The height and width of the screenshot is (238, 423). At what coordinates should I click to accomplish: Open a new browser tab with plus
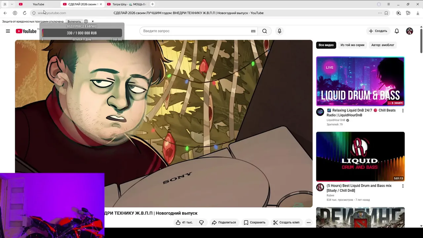pos(152,4)
